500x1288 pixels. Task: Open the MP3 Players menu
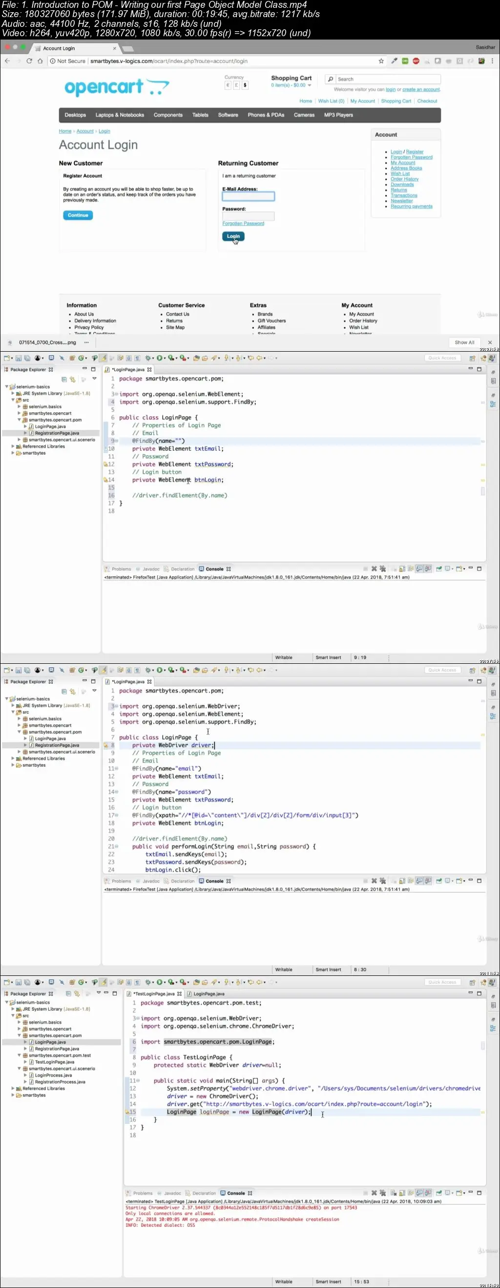point(338,115)
